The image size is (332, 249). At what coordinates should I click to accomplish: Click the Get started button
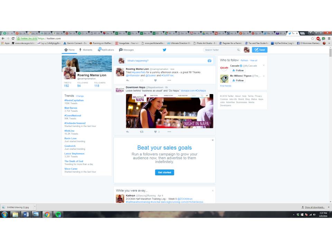point(165,172)
